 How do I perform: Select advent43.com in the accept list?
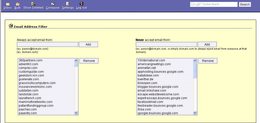(46, 64)
